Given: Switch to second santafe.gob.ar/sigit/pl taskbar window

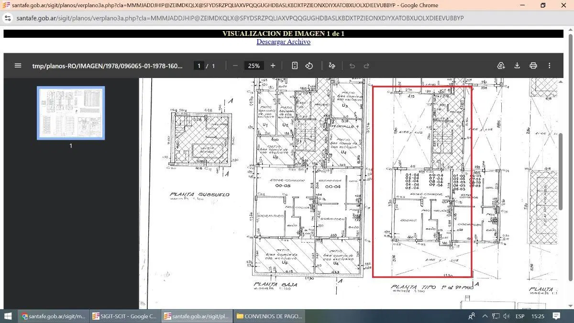Looking at the screenshot, I should pyautogui.click(x=197, y=316).
